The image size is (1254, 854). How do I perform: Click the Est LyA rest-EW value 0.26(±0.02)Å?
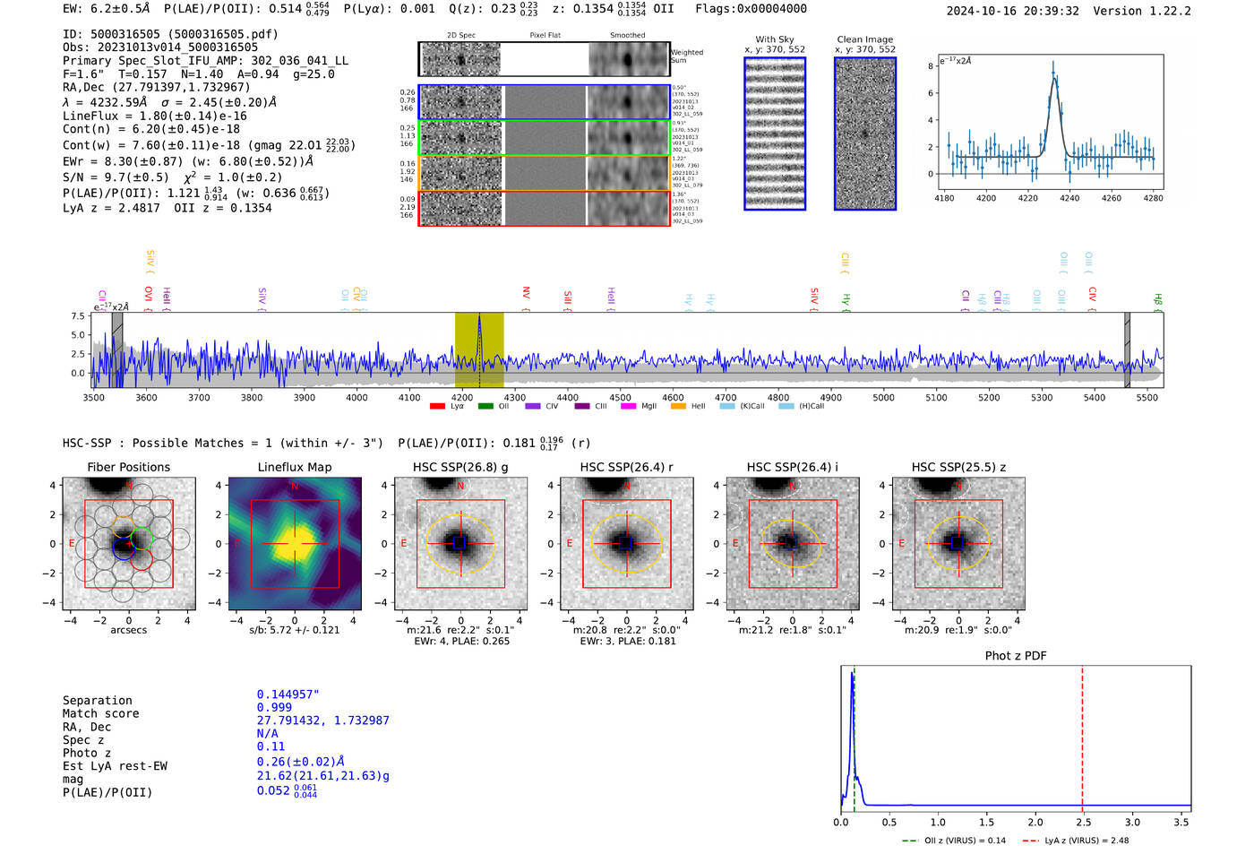click(301, 762)
